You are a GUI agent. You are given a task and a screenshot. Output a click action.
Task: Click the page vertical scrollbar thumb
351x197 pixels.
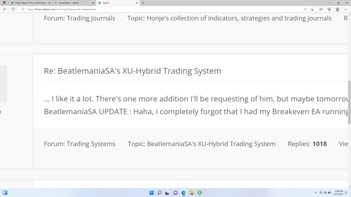coord(349,102)
